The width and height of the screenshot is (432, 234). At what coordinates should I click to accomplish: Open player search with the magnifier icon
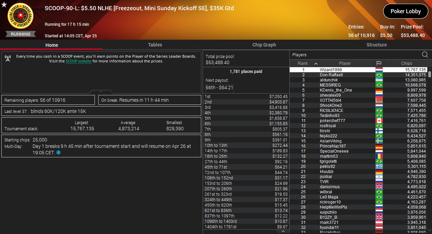point(425,55)
